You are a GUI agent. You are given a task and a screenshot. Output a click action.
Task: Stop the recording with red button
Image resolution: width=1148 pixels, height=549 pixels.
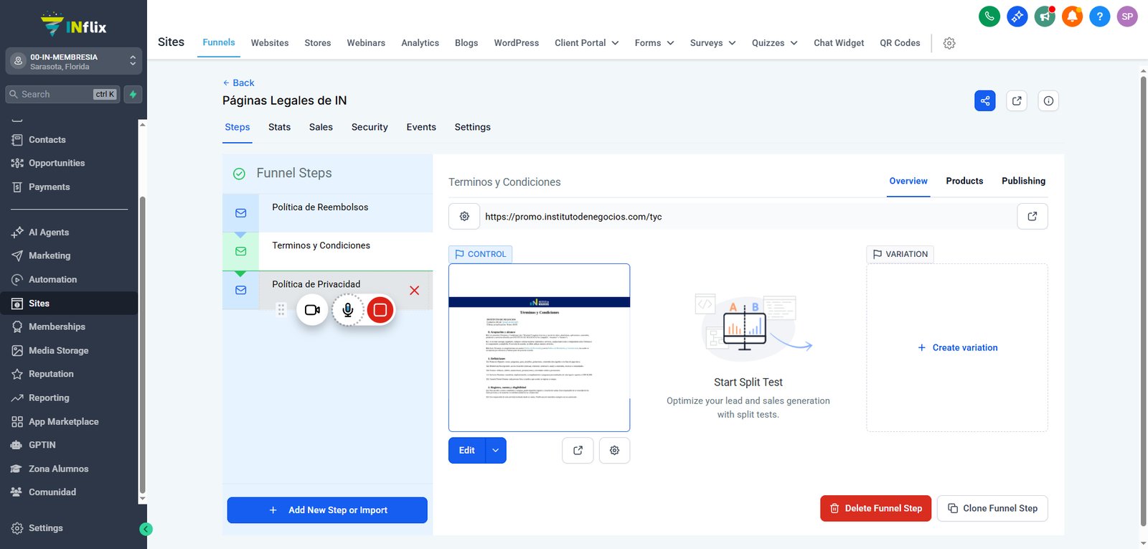tap(380, 310)
